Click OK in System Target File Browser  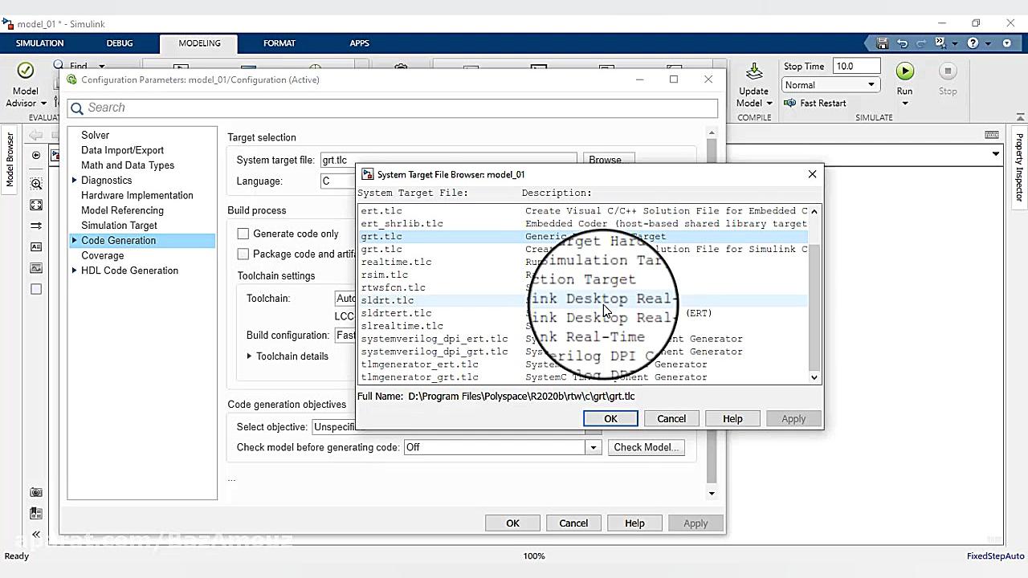point(610,418)
